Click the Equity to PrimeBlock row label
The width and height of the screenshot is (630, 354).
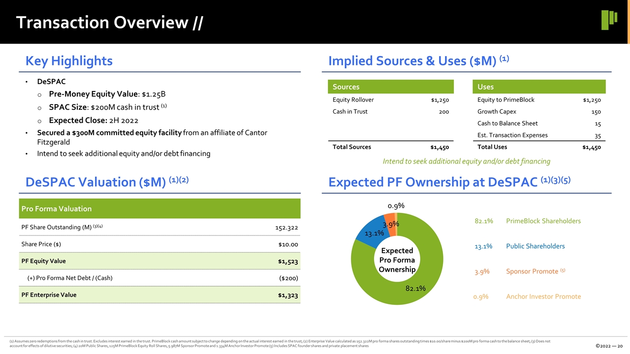pyautogui.click(x=505, y=100)
